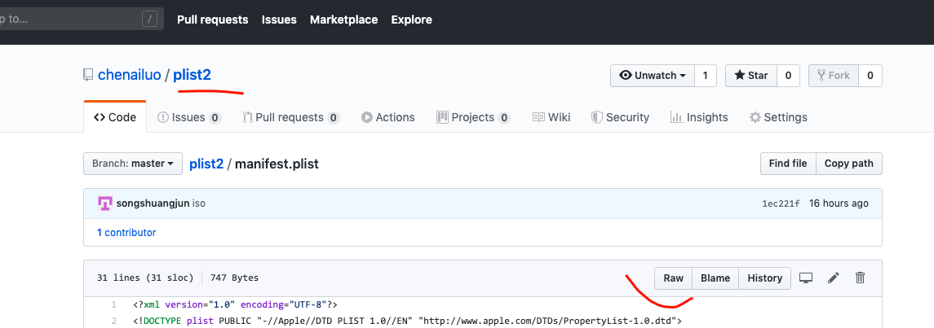Switch to the Issues tab
This screenshot has width=934, height=328.
coord(188,117)
